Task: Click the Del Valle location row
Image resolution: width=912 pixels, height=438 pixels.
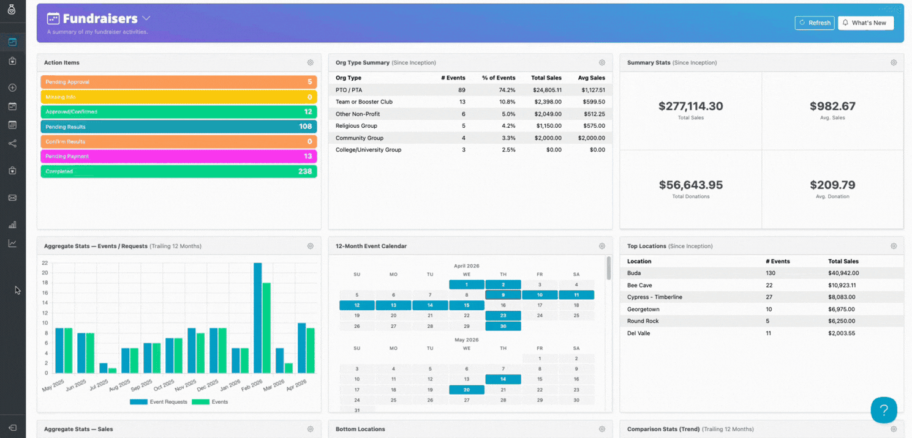Action: click(763, 333)
